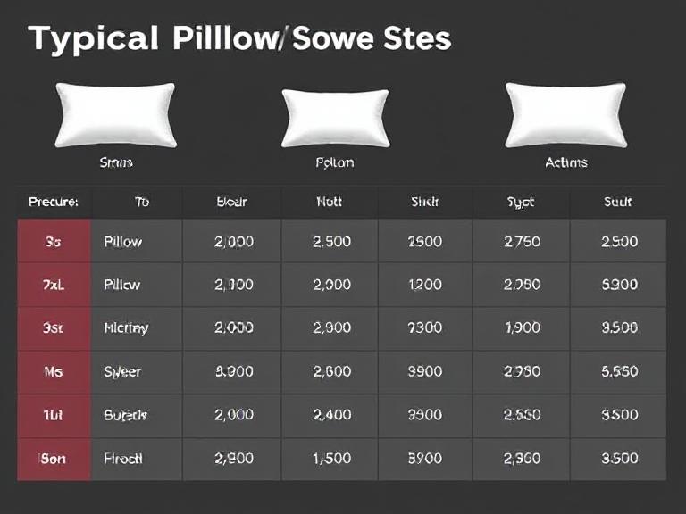Click the 'Pollon' label under center pillow
The width and height of the screenshot is (686, 514).
tap(335, 162)
